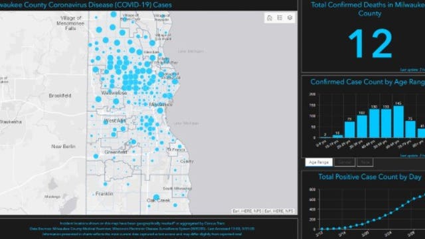This screenshot has width=425, height=239.
Task: Select the tiny bar labeled 2
Action: tap(325, 137)
